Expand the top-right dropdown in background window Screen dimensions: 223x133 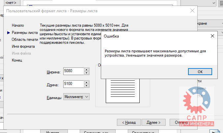point(198,3)
